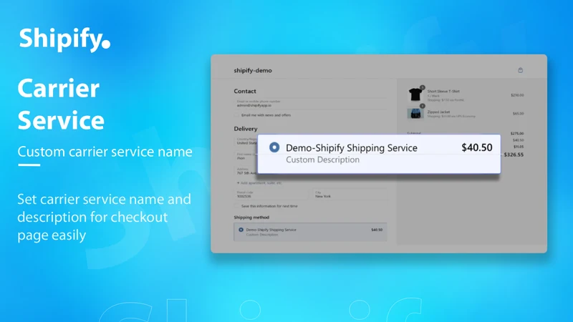Click the $65.00 jacket price
The image size is (573, 322).
[x=518, y=114]
